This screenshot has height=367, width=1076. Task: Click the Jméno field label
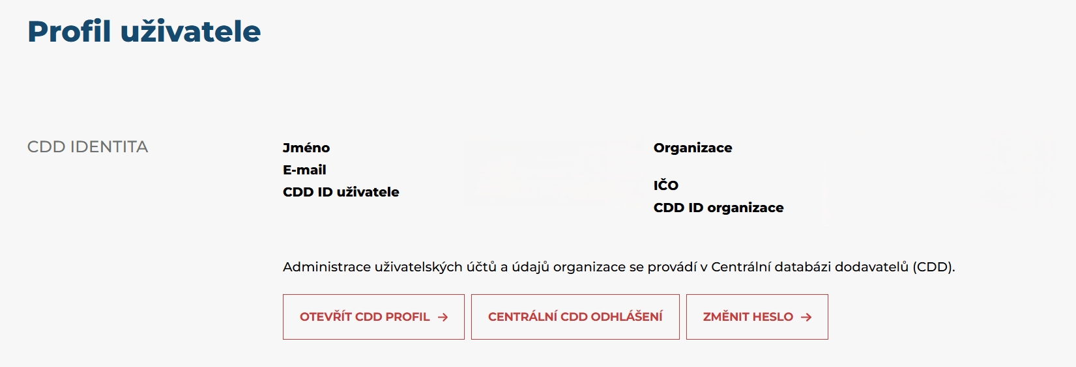[306, 148]
